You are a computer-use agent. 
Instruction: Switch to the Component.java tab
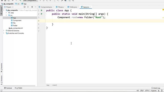click(x=45, y=7)
